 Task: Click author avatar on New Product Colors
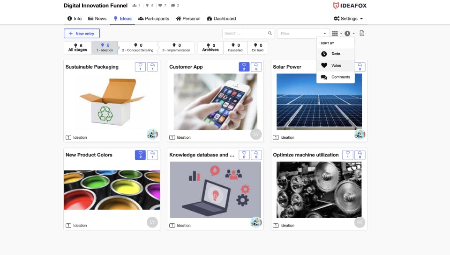[x=152, y=222]
